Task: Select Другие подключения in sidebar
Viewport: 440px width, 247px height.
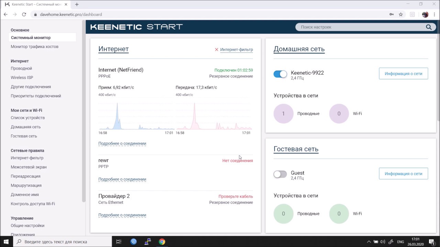Action: pos(31,87)
